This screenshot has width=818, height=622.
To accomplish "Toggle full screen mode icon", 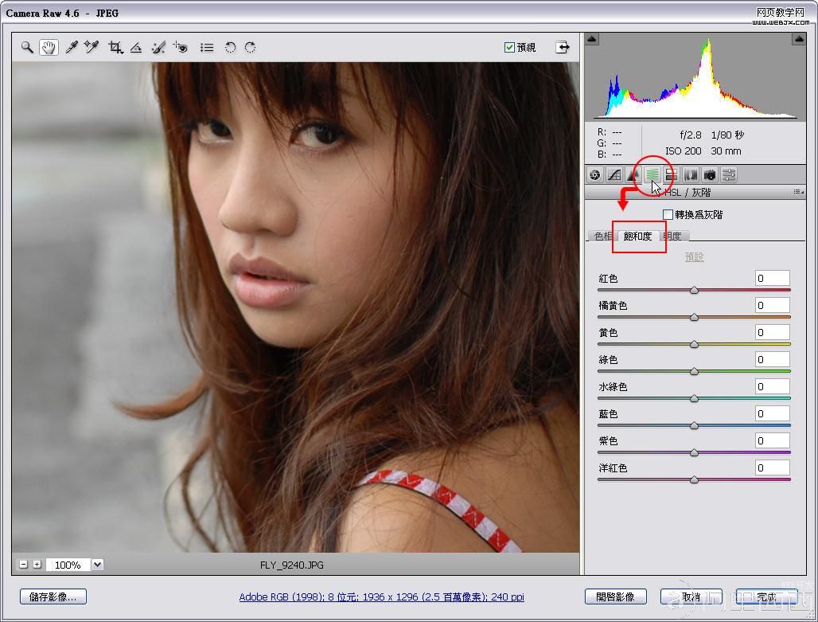I will point(563,47).
